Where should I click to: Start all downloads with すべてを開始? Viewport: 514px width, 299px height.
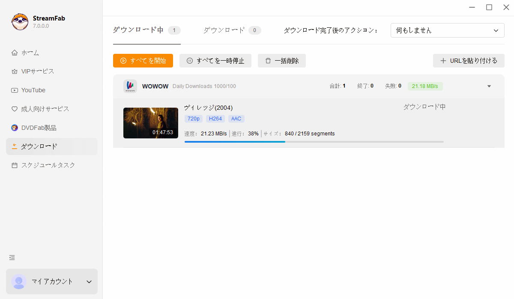pyautogui.click(x=143, y=61)
